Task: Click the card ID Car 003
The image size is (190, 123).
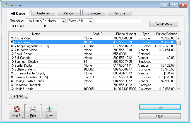Action: pyautogui.click(x=89, y=77)
